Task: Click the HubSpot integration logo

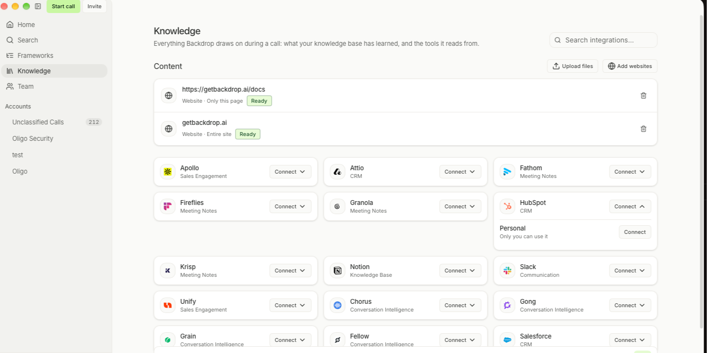Action: pos(508,206)
